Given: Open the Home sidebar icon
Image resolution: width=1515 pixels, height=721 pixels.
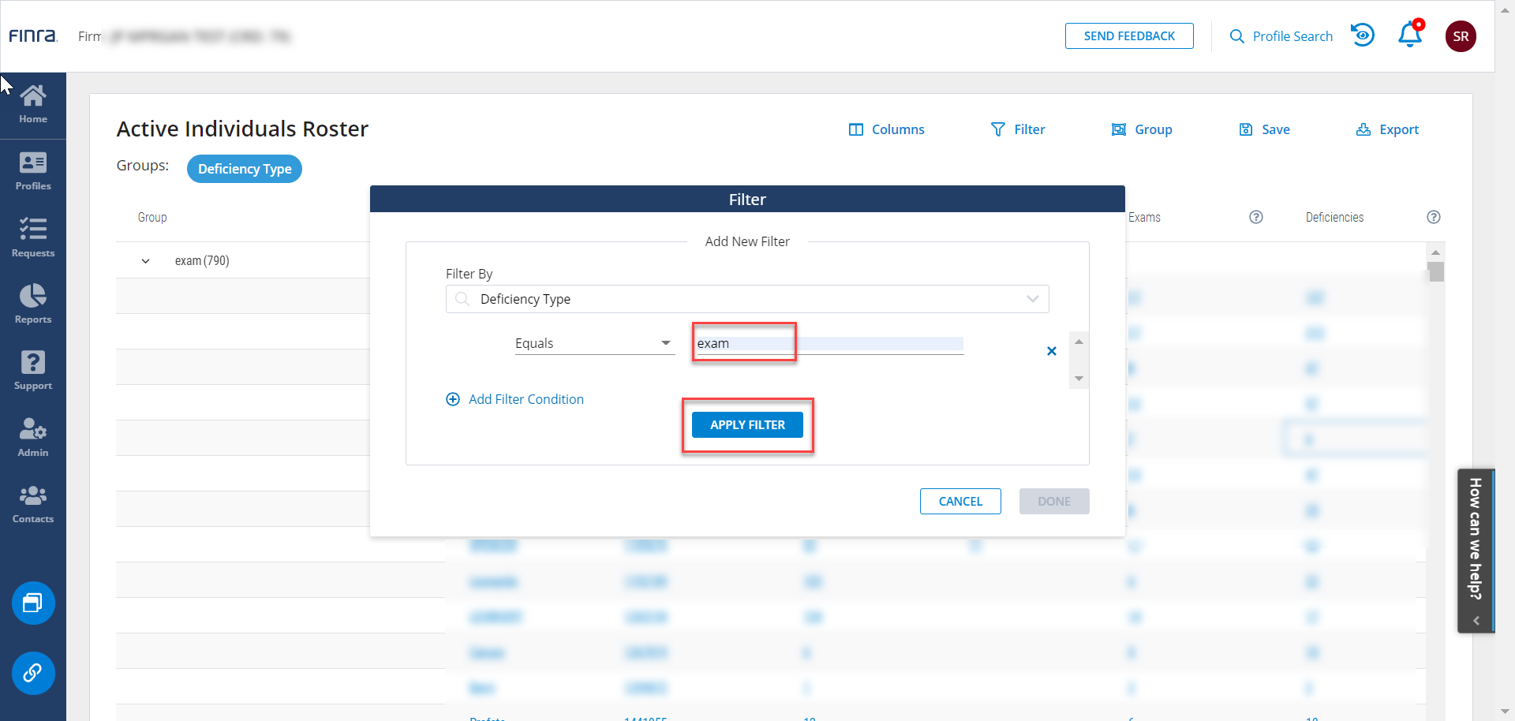Looking at the screenshot, I should point(33,104).
